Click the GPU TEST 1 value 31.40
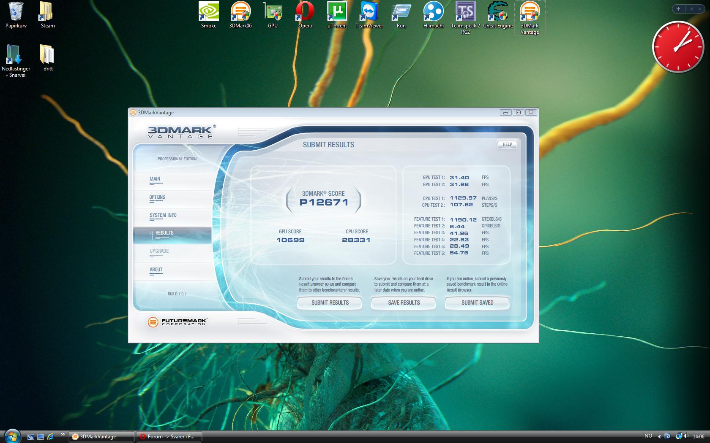710x443 pixels. click(459, 178)
